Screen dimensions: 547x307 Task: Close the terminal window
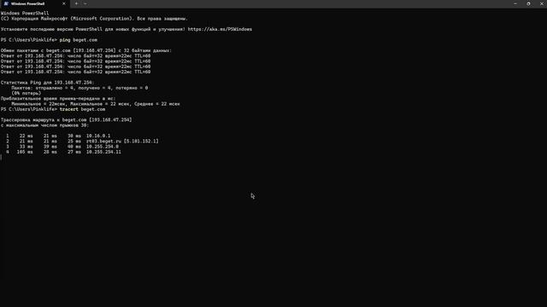[x=541, y=3]
